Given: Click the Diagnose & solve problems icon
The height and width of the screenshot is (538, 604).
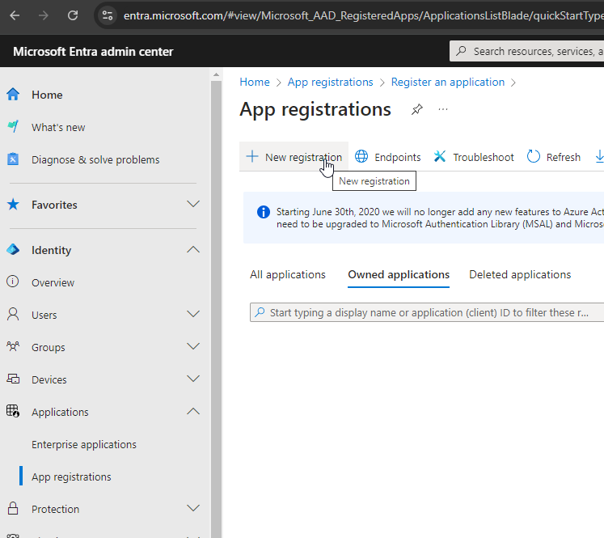Looking at the screenshot, I should click(13, 159).
